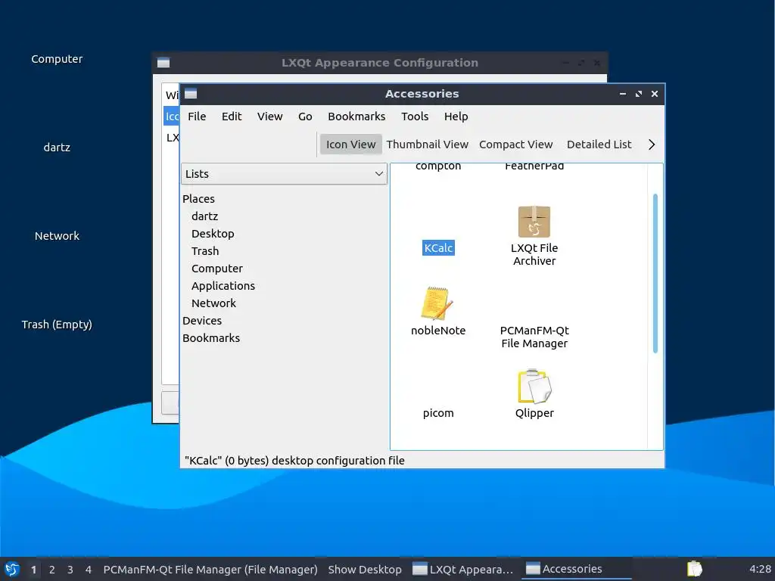Open the Bookmarks menu
The image size is (775, 581).
[x=356, y=117]
